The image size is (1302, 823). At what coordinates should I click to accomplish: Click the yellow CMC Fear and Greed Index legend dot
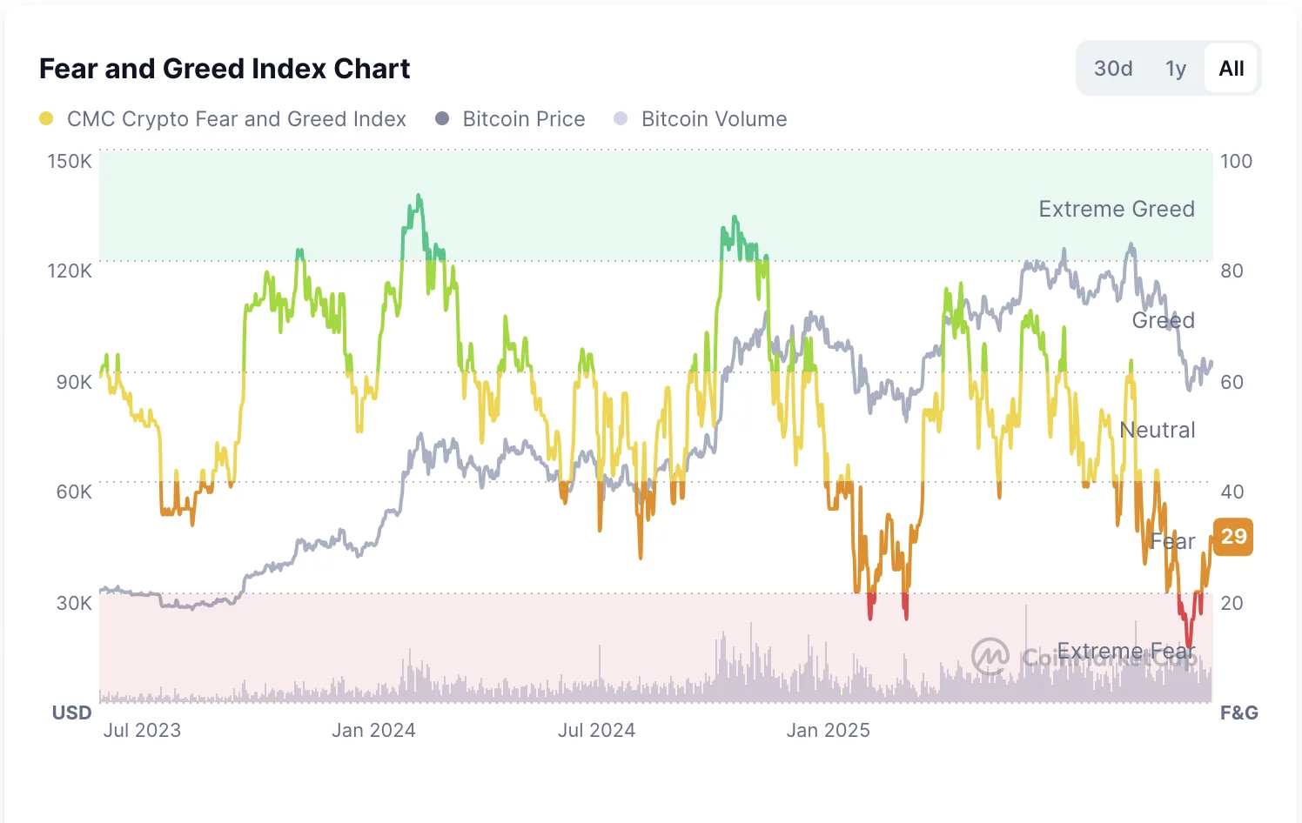46,118
